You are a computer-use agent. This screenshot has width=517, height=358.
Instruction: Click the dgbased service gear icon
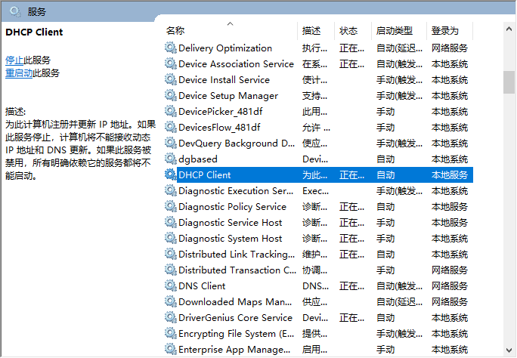[x=170, y=159]
